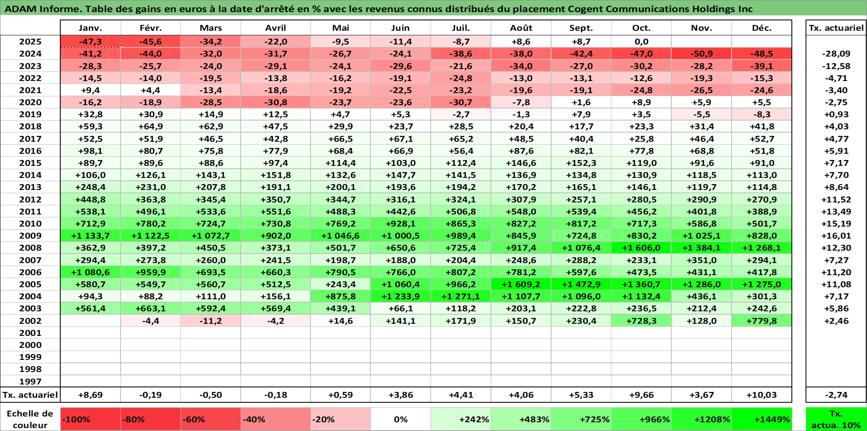Screen dimensions: 867x431
Task: Select bottom rate +10,03 under Déc.
Action: click(x=761, y=395)
